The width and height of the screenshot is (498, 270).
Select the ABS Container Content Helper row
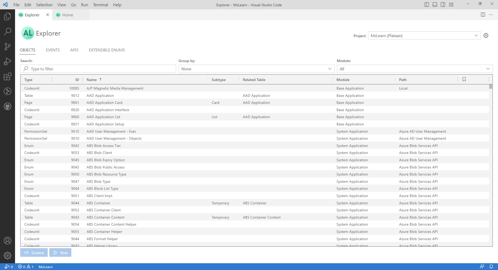pyautogui.click(x=255, y=224)
